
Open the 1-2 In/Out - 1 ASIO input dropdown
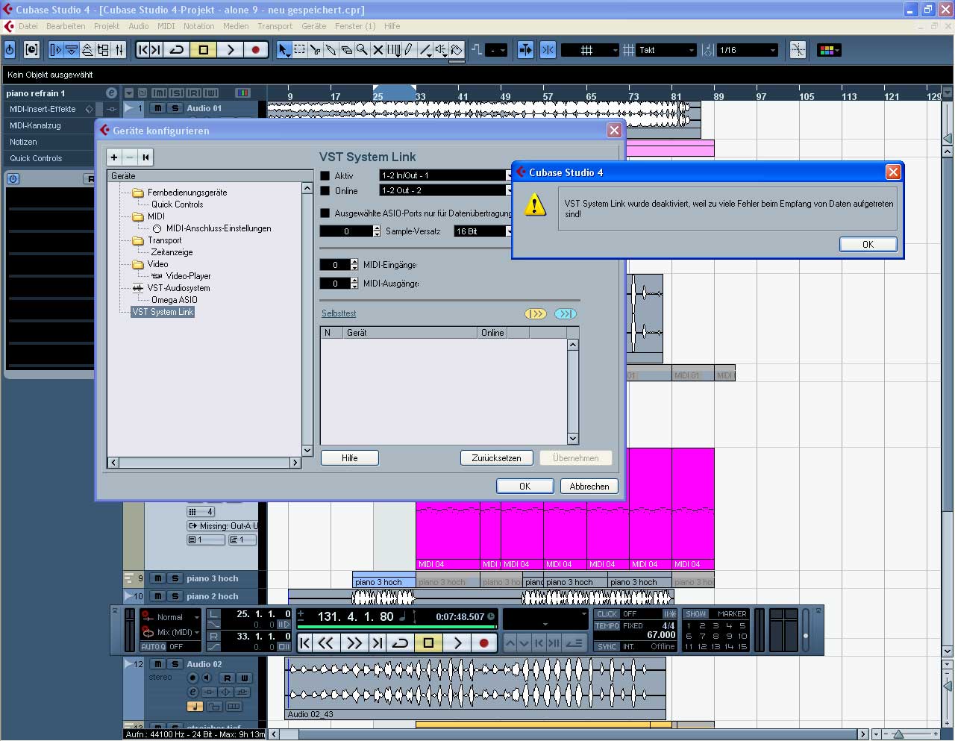tap(446, 175)
